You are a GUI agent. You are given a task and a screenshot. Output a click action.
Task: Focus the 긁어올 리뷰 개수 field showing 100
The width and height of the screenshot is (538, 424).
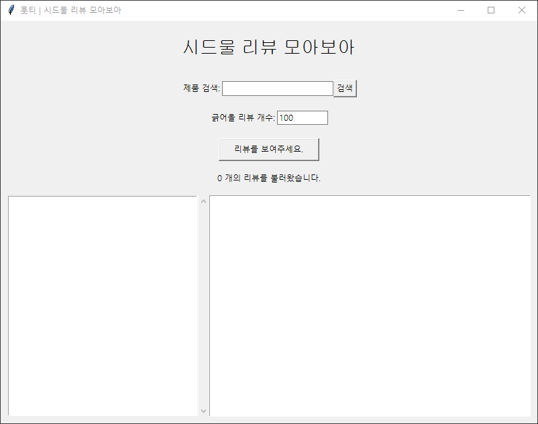pos(303,117)
